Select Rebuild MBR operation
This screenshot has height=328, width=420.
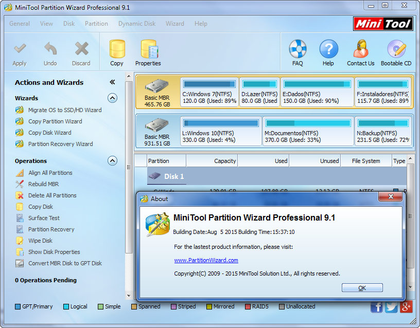point(43,184)
